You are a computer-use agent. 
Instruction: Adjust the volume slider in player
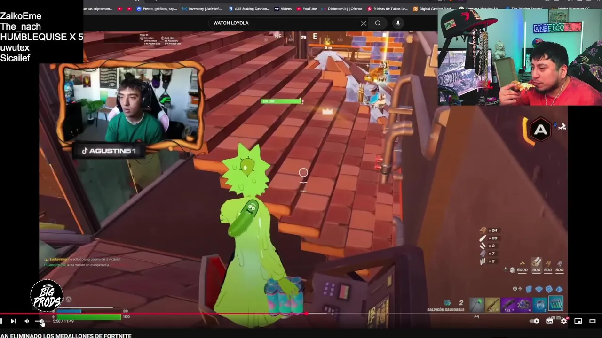[41, 321]
